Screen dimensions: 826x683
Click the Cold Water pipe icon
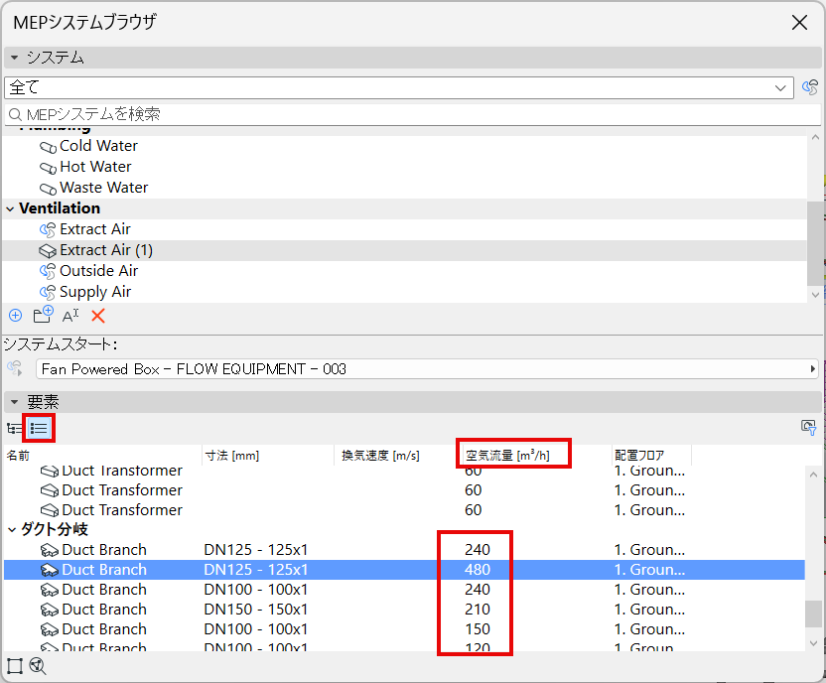click(x=48, y=147)
